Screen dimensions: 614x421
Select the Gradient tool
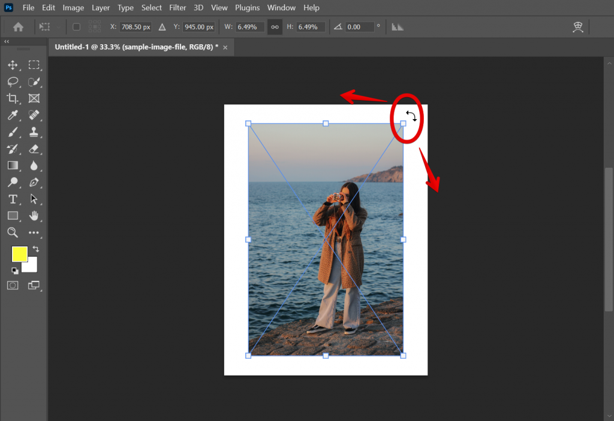[x=13, y=165]
